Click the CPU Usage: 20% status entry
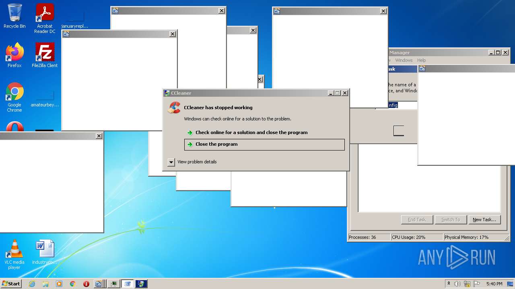The width and height of the screenshot is (515, 289). click(x=417, y=237)
